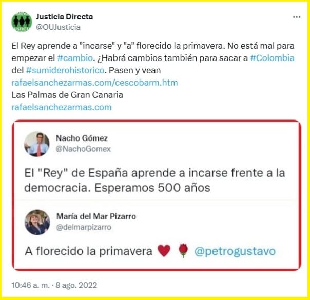The width and height of the screenshot is (310, 300).
Task: Click the red heart emoji
Action: point(164,251)
